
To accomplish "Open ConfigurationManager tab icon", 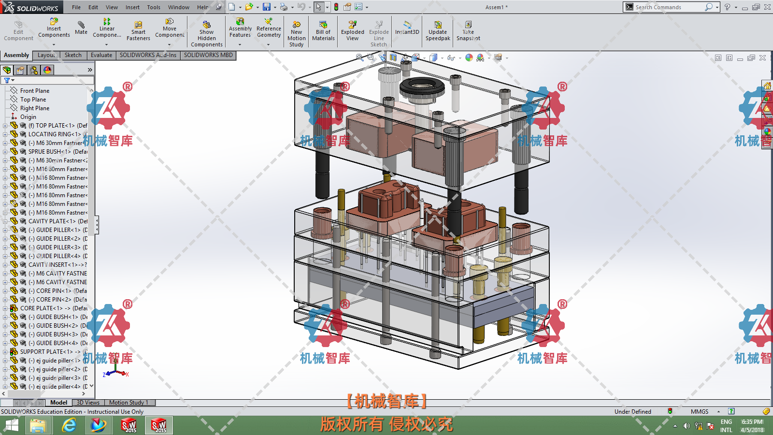I will tap(34, 70).
